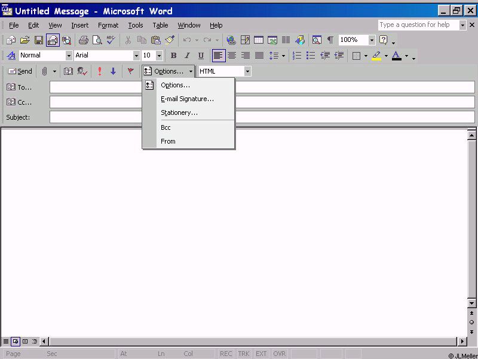Open the Font name dropdown showing Arial
478x359 pixels.
pyautogui.click(x=136, y=56)
